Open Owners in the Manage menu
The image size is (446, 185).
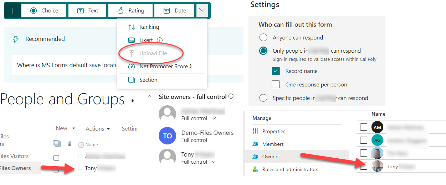[297, 157]
